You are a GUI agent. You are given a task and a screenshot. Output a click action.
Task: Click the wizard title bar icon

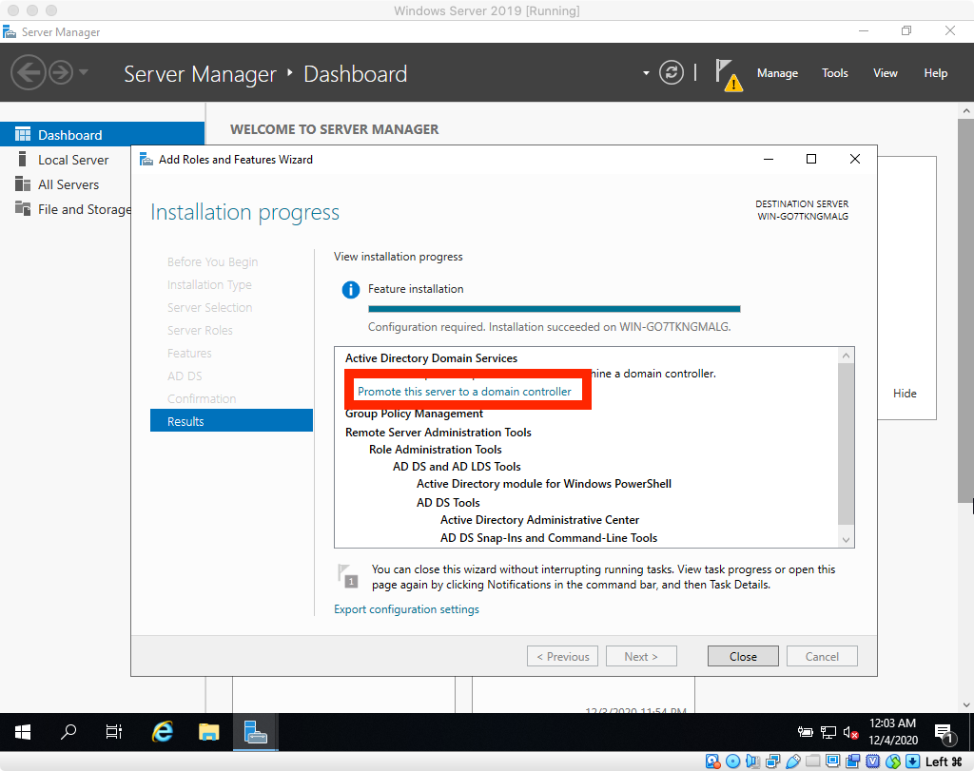click(146, 160)
